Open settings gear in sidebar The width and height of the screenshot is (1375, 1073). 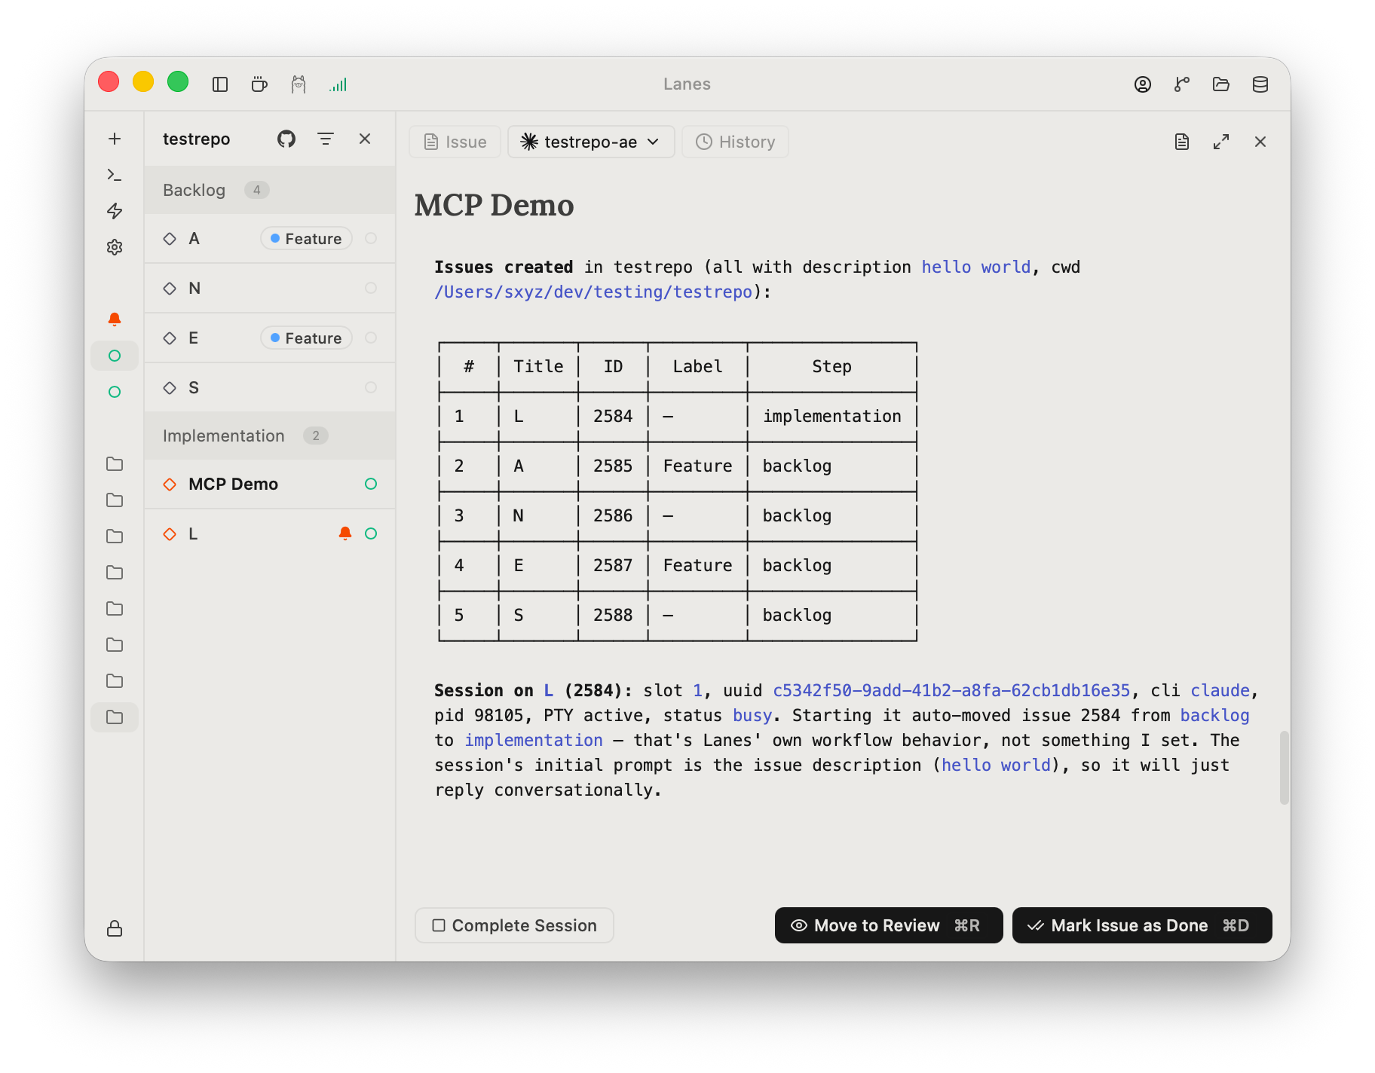115,247
